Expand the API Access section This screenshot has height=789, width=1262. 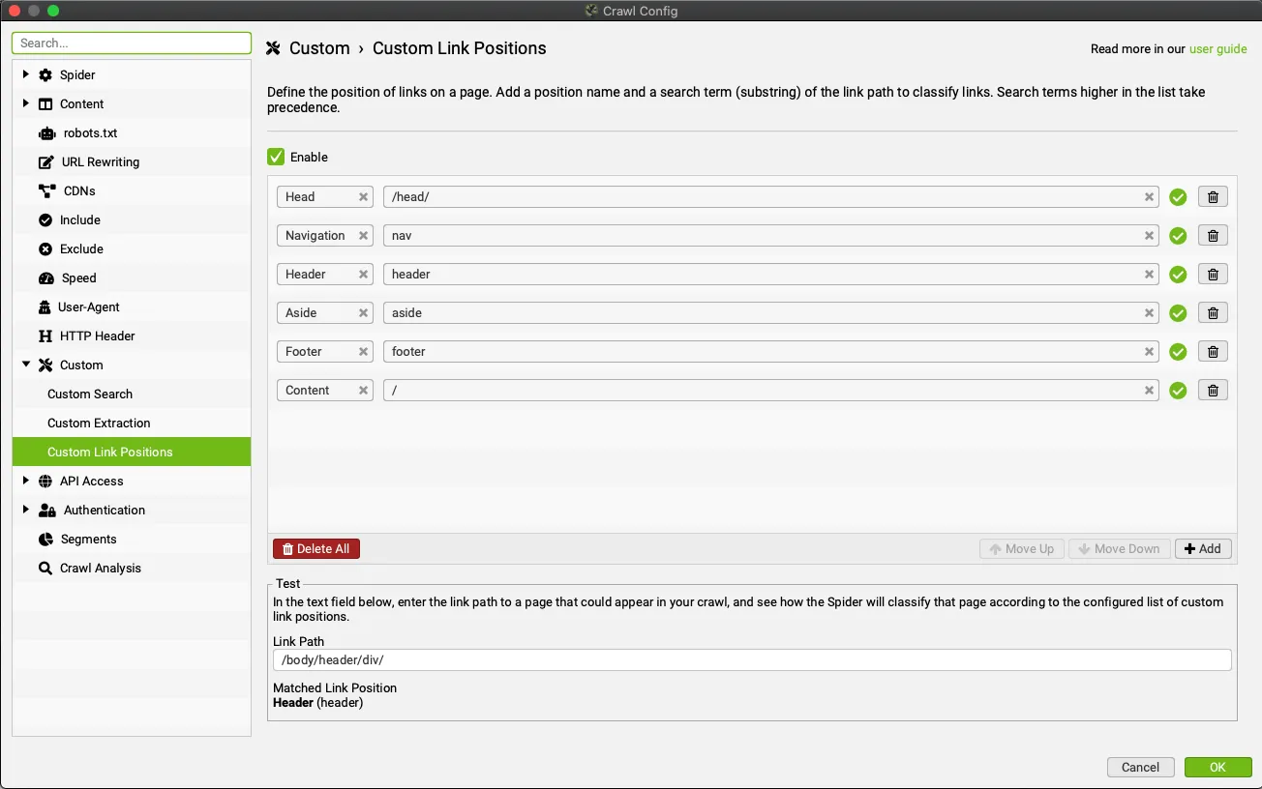pos(26,481)
